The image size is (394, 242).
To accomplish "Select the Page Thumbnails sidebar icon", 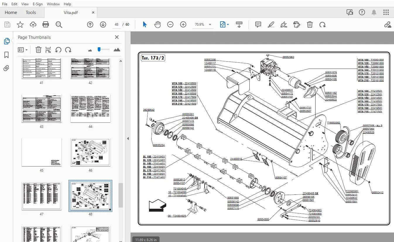I will coord(6,41).
